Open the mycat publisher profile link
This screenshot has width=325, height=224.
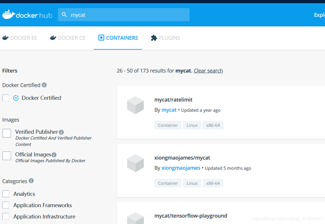169,110
